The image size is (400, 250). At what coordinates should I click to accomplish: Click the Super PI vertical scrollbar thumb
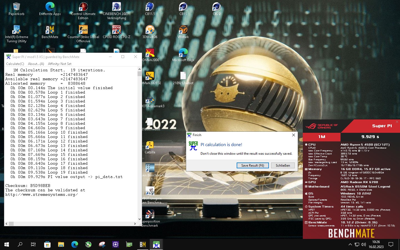point(139,74)
